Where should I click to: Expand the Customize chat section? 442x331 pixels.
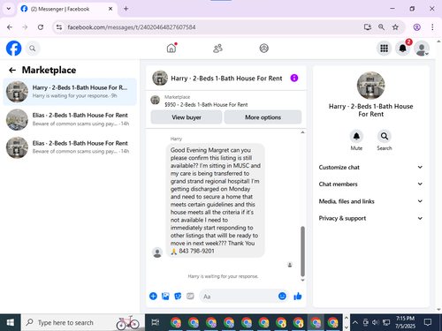[370, 167]
